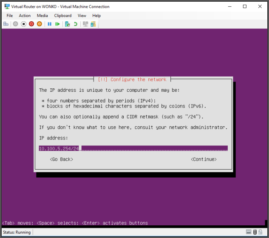
Task: Click the enhanced session monitor icon
Action: (x=85, y=24)
